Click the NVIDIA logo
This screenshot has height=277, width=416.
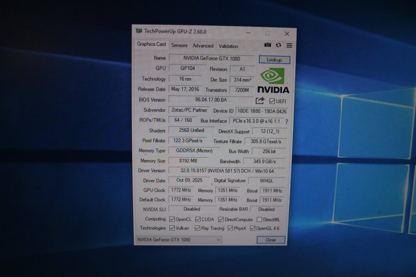pos(273,81)
